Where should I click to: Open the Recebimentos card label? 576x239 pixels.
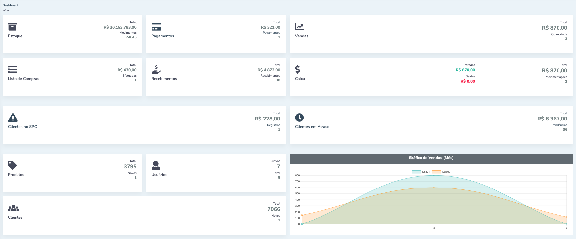click(x=164, y=79)
